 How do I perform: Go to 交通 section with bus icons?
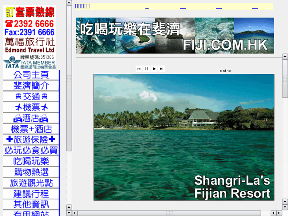click(31, 97)
